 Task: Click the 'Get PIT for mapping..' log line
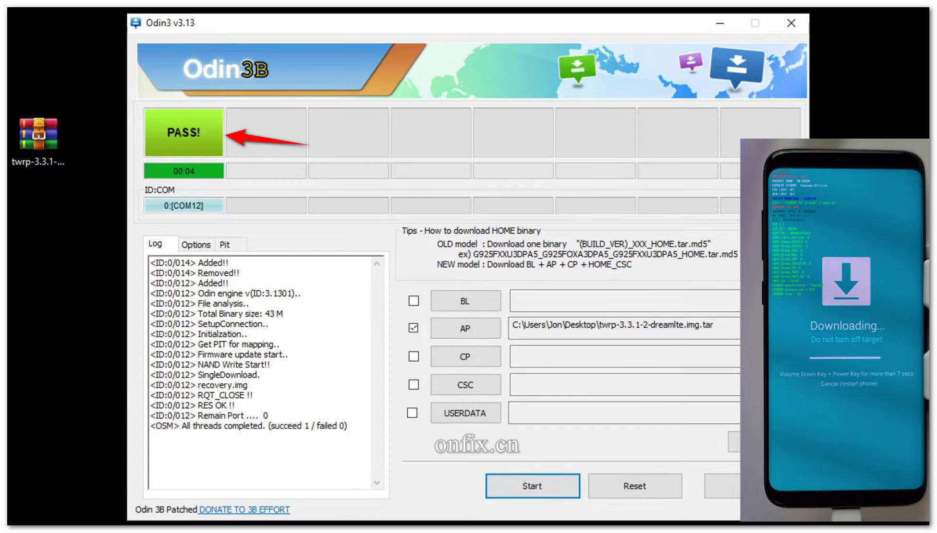tap(215, 344)
